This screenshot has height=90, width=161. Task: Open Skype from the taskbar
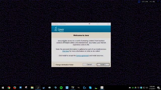point(90,88)
